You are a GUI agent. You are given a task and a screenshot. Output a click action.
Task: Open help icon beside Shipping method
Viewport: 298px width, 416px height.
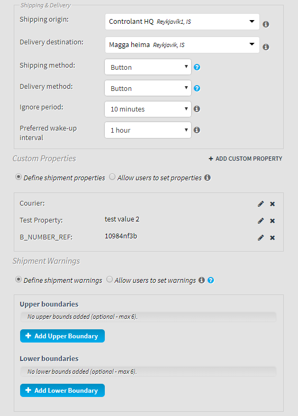coord(197,67)
